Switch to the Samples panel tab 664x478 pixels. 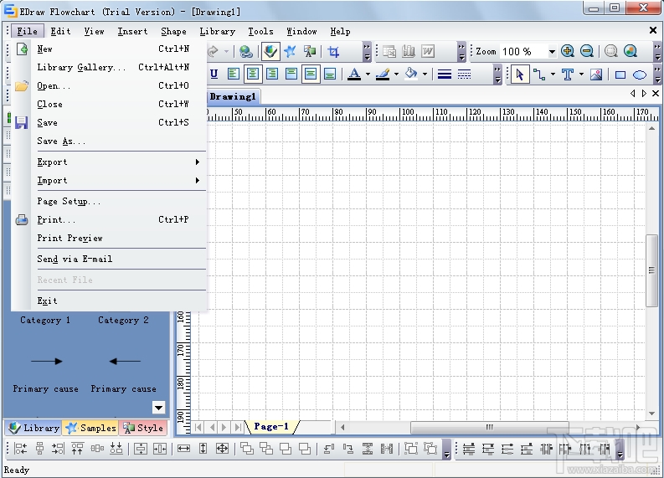[90, 428]
